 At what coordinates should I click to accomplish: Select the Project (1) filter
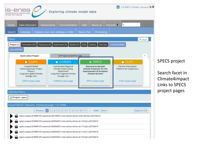coord(14,45)
